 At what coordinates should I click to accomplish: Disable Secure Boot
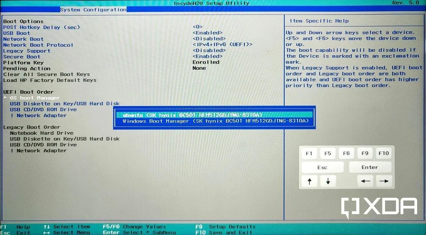coord(22,57)
